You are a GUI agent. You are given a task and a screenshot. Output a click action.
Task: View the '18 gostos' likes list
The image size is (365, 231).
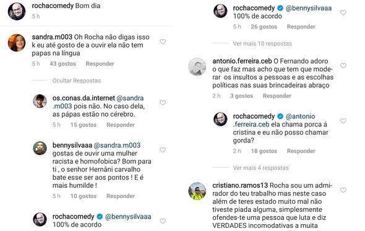tap(264, 151)
